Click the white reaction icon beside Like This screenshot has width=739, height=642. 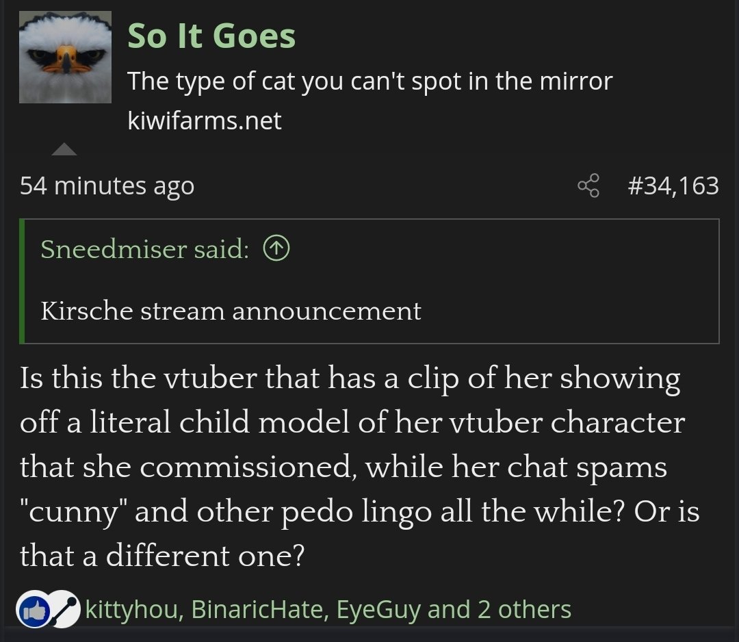(63, 609)
